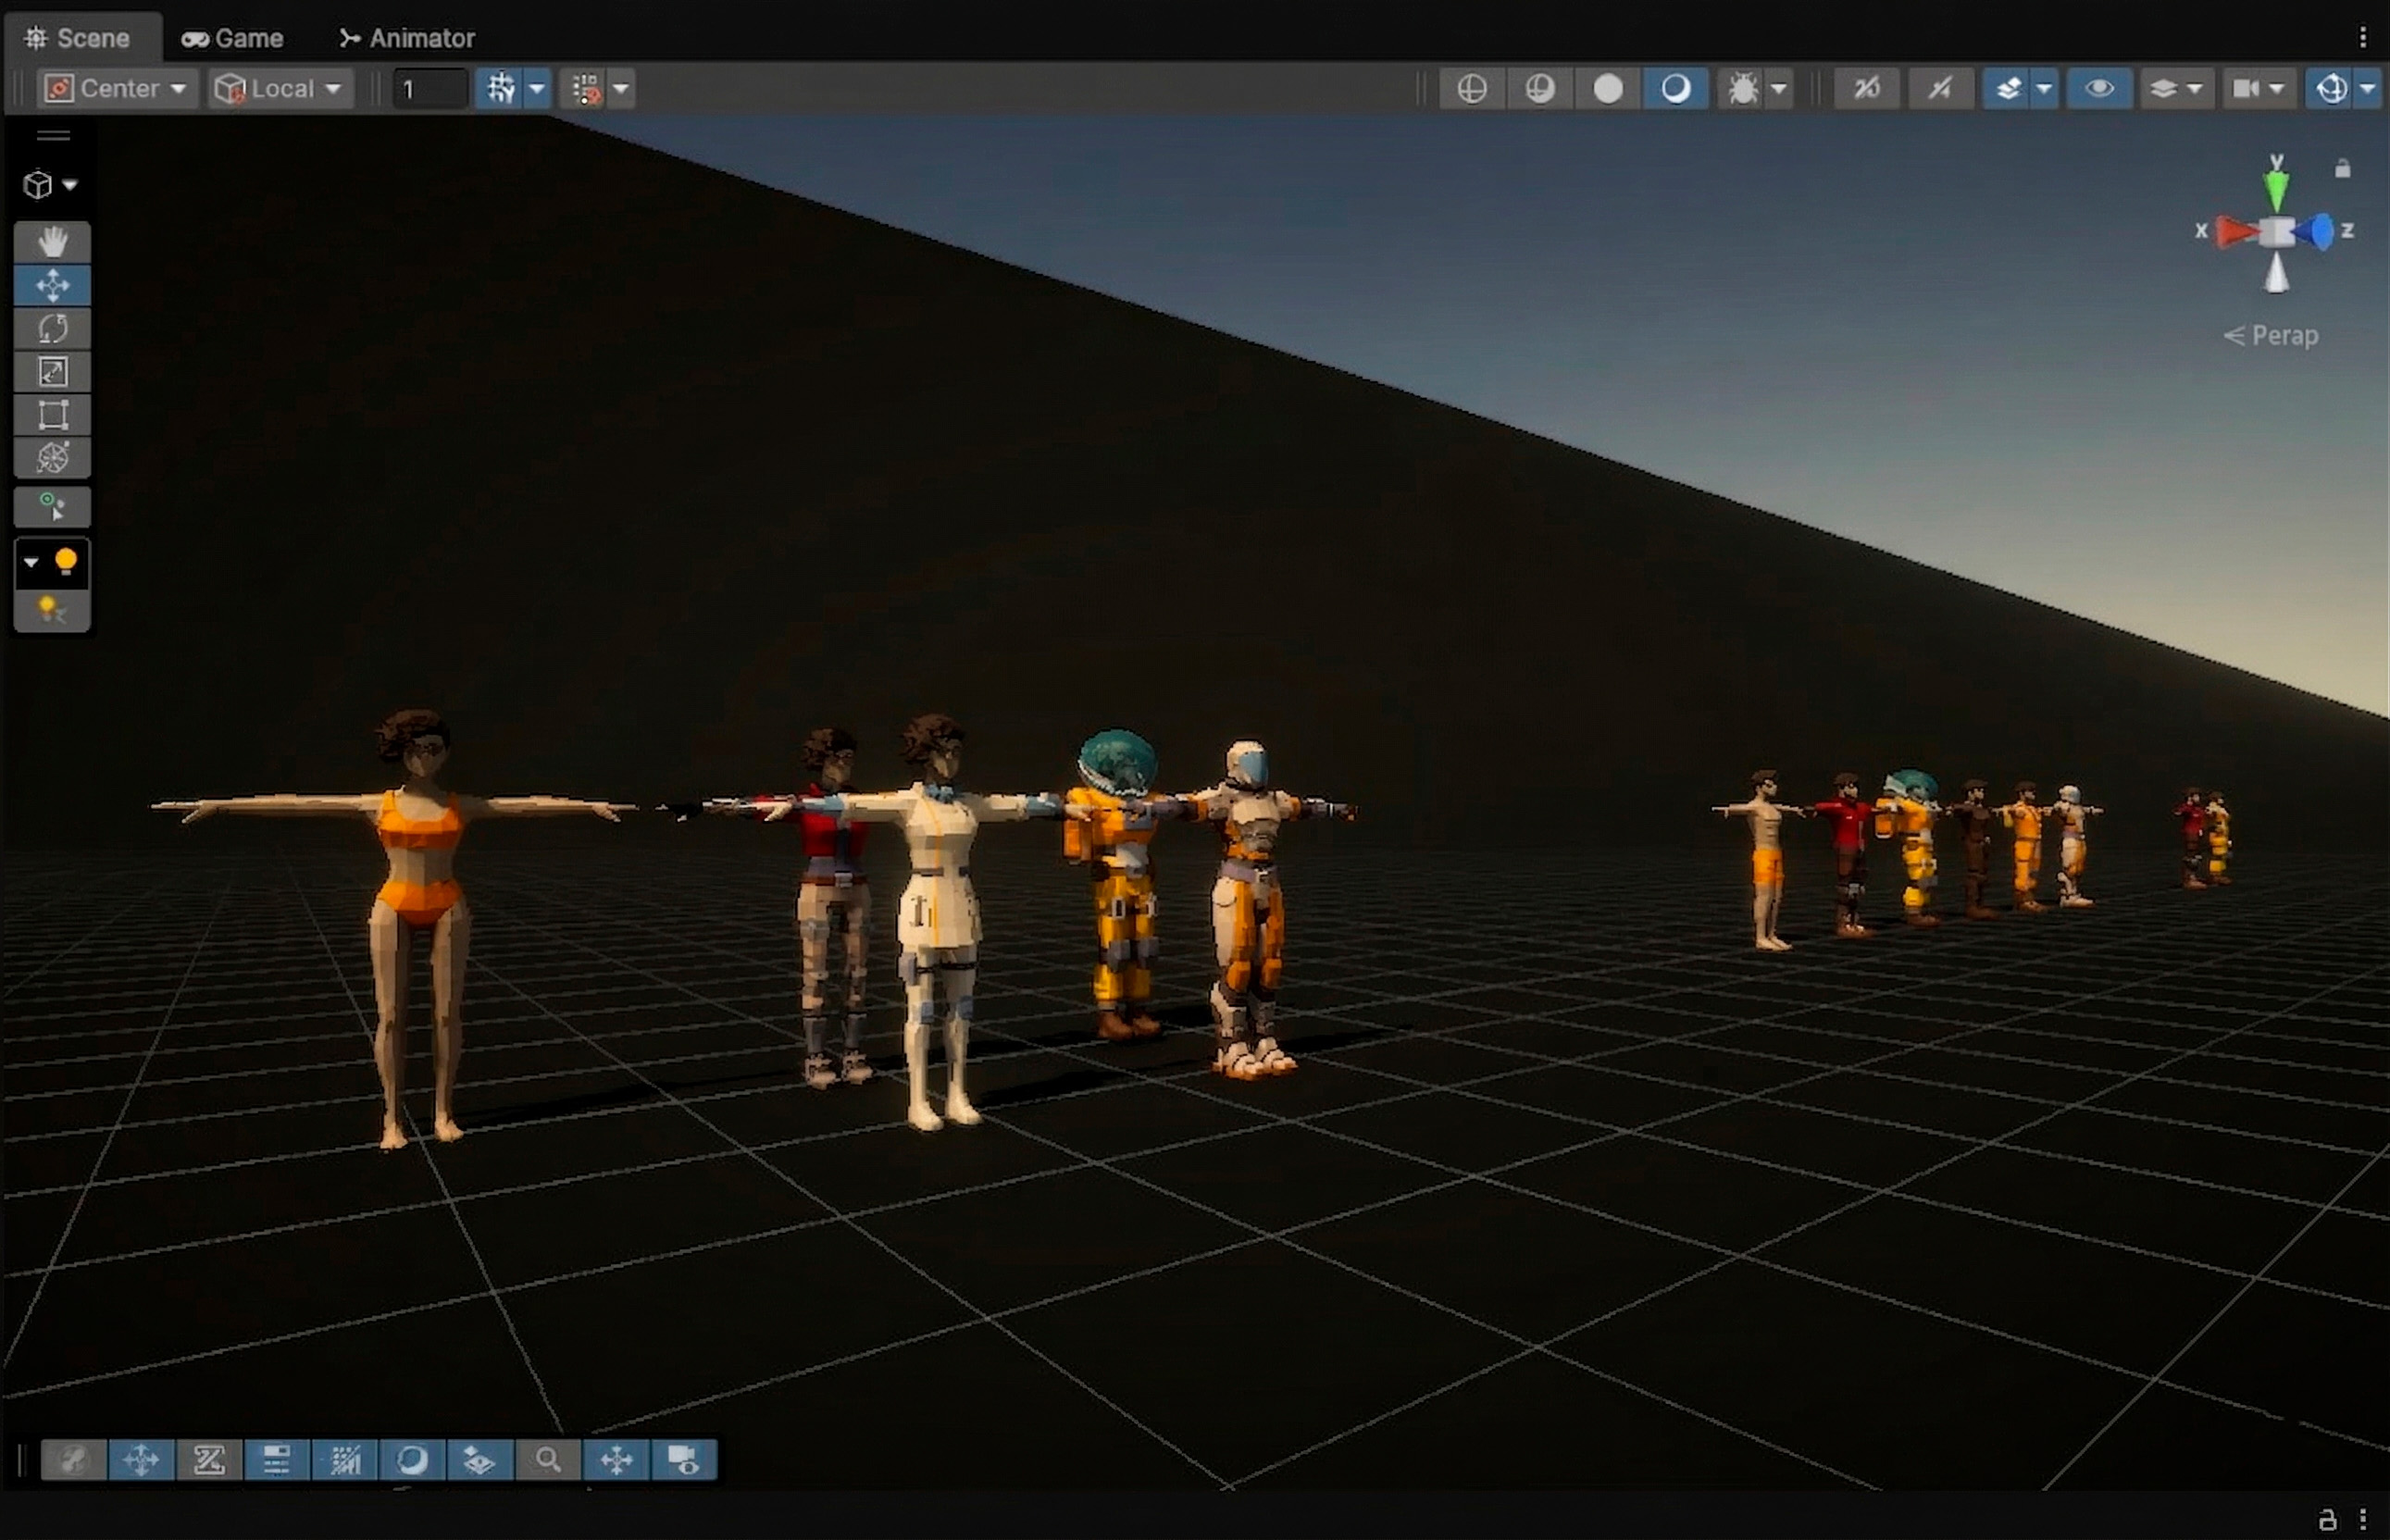
Task: Select the Rotate tool
Action: 52,329
